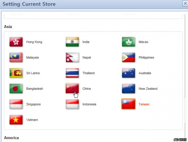Image resolution: width=188 pixels, height=142 pixels.
Task: Choose the Macao store label
Action: [143, 42]
